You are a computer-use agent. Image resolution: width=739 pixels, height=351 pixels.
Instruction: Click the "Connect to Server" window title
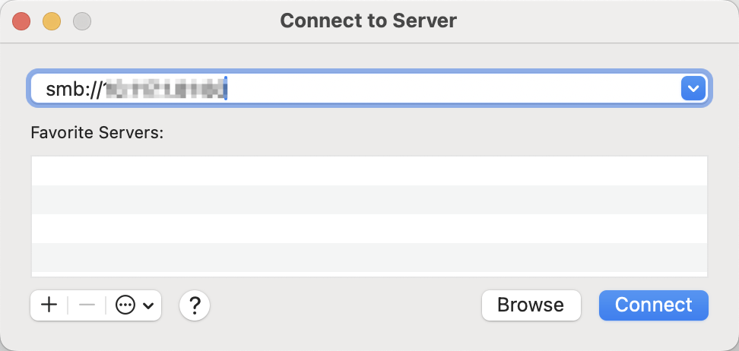369,21
